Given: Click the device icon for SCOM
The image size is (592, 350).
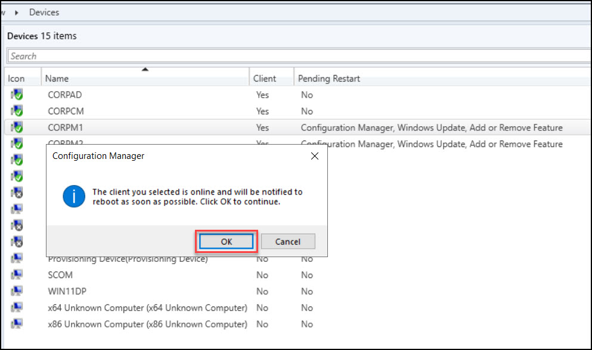Looking at the screenshot, I should (17, 274).
